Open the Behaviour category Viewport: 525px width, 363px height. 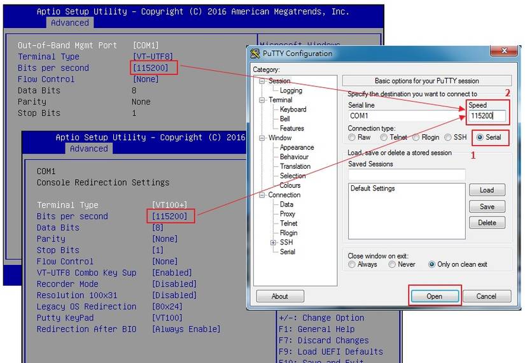294,157
